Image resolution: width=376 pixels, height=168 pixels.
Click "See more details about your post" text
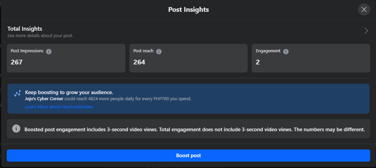40,35
